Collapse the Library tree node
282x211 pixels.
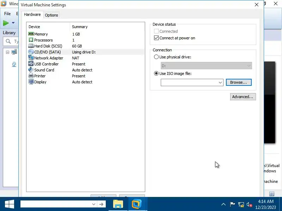(x=7, y=52)
